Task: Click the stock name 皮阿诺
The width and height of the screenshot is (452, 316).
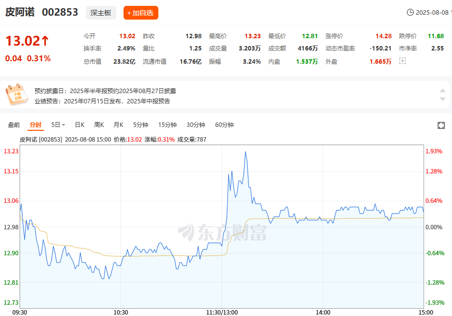Action: (x=20, y=12)
